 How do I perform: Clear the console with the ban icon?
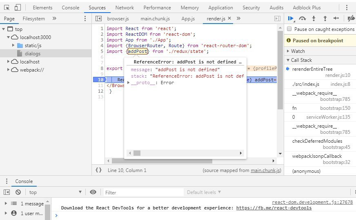[18, 192]
